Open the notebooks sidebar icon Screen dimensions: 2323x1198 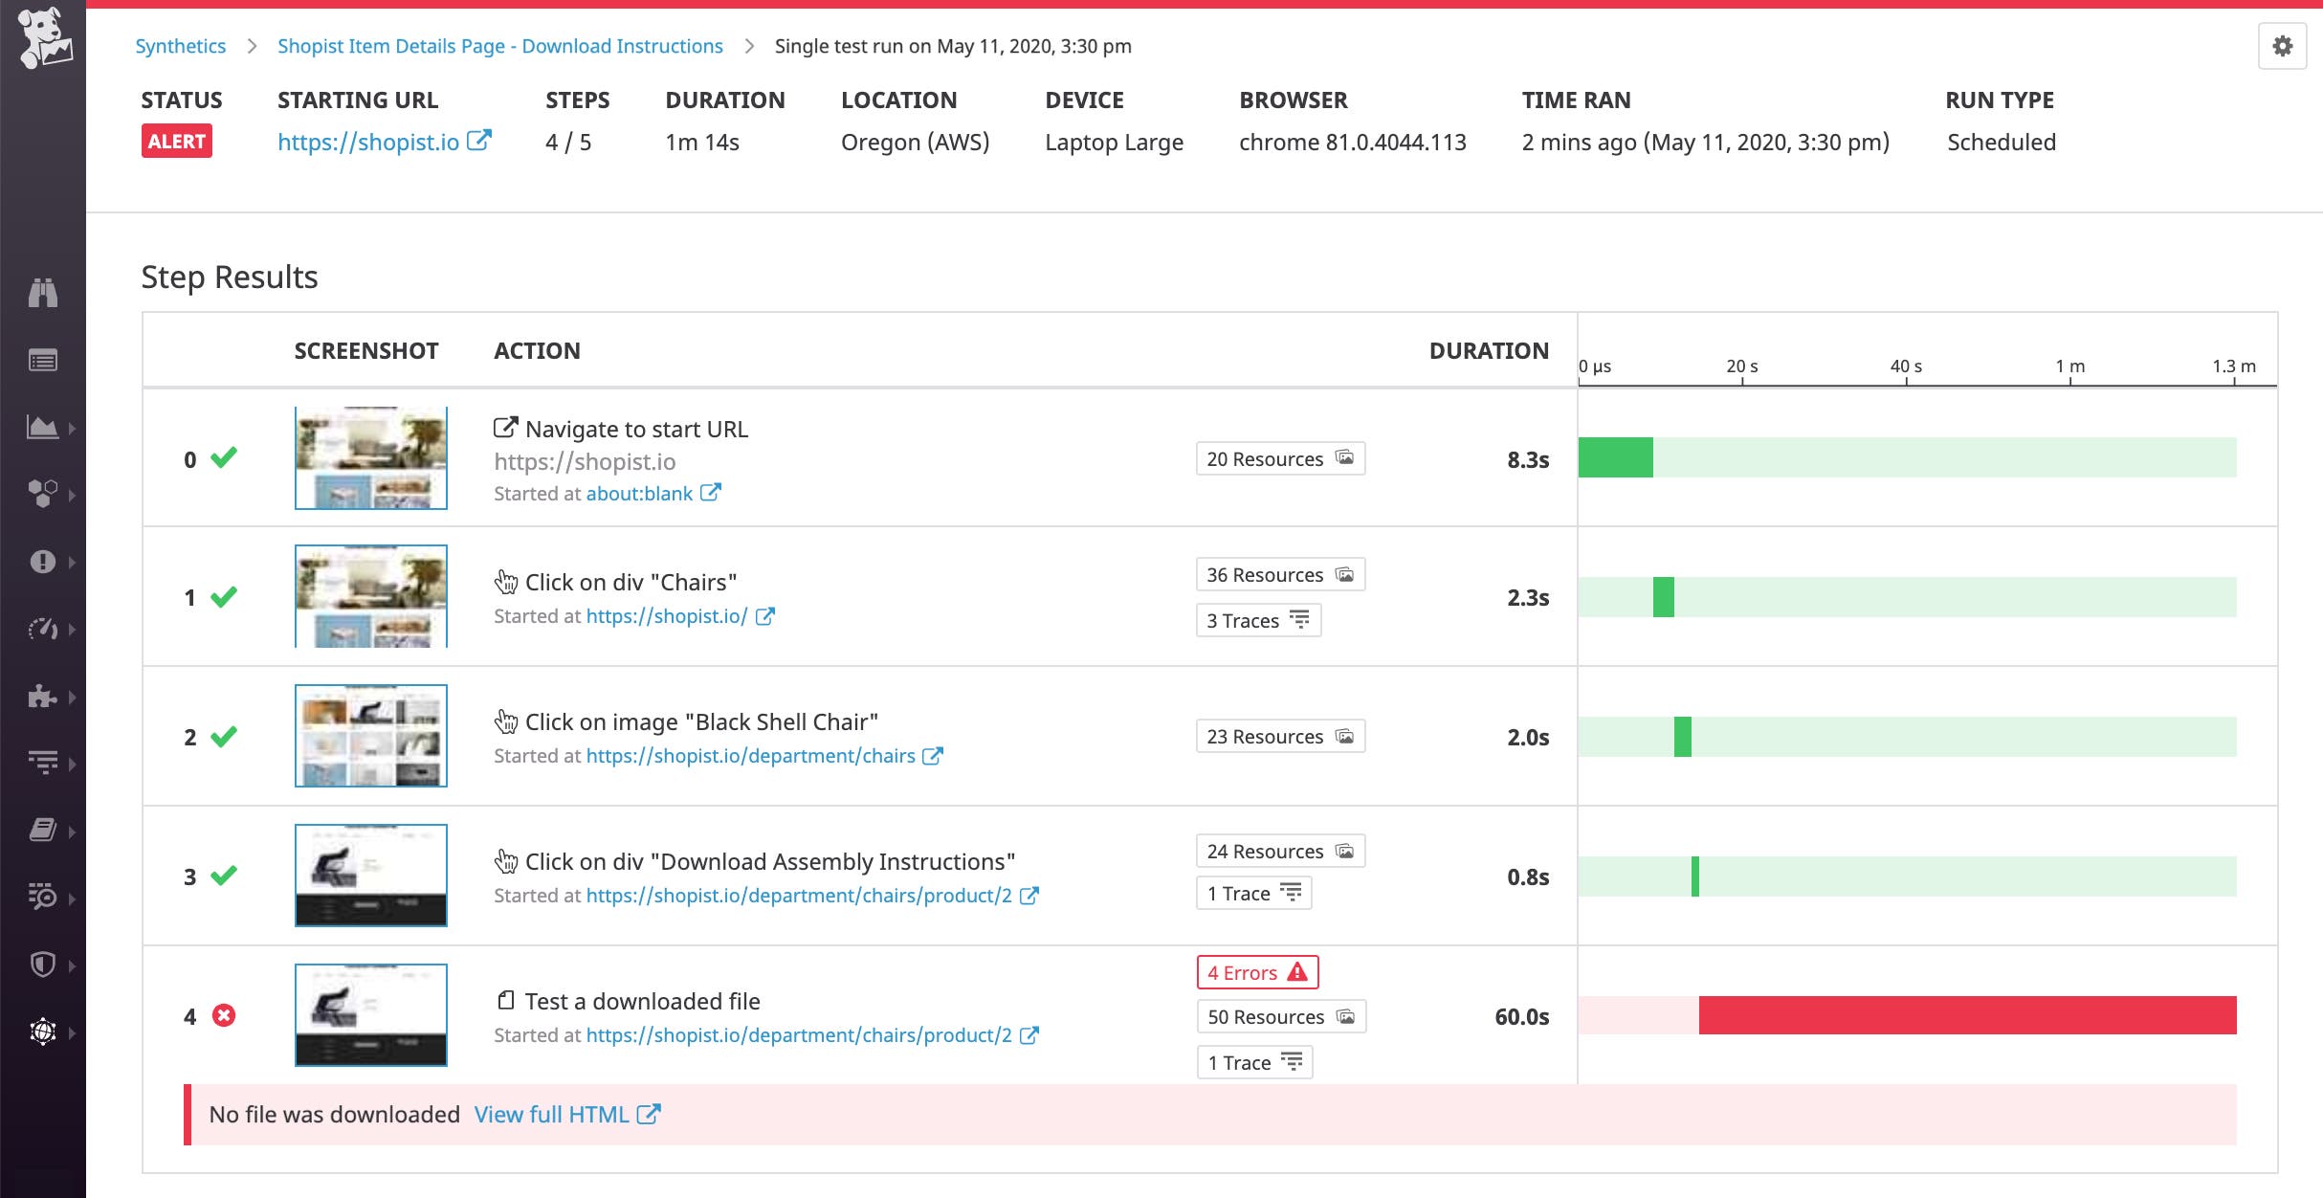coord(43,830)
